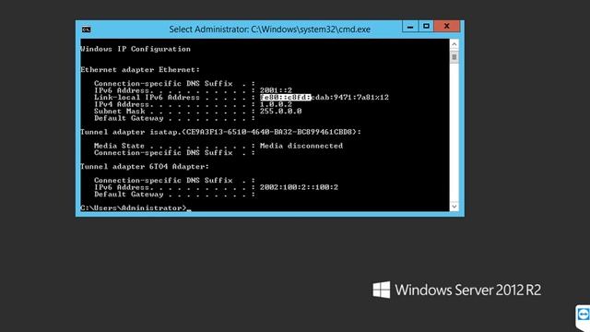Click the console vertical scrollbar thumb

[454, 57]
